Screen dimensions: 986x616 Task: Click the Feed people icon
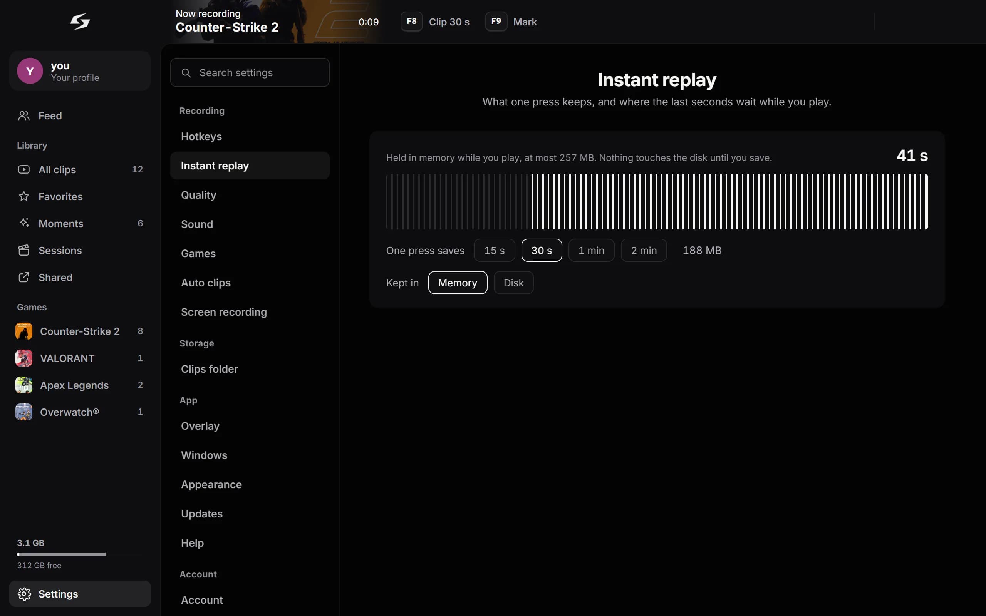click(x=23, y=116)
